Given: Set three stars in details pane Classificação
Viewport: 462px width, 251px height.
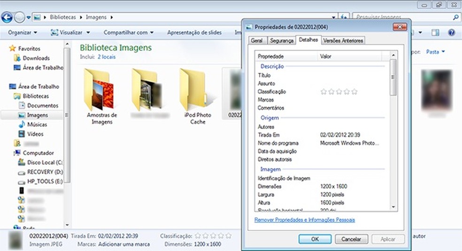Looking at the screenshot, I should [x=213, y=236].
